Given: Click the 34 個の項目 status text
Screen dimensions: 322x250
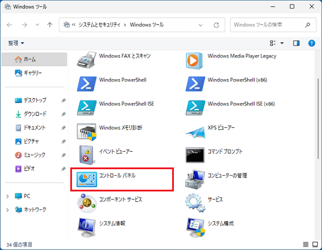Looking at the screenshot, I should [x=19, y=245].
